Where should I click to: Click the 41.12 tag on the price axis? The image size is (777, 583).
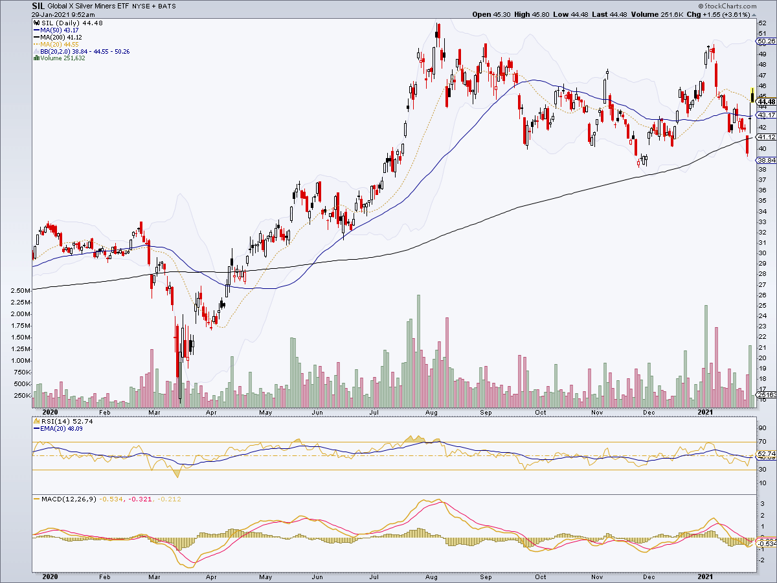click(766, 137)
